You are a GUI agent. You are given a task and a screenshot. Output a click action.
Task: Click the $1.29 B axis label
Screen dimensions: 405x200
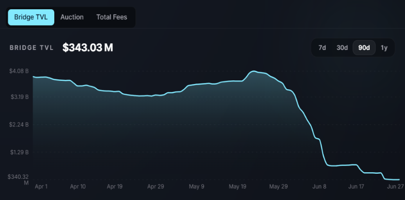(x=19, y=152)
